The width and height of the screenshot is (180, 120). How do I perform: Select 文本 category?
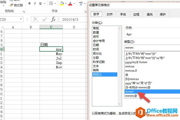[x=105, y=66]
